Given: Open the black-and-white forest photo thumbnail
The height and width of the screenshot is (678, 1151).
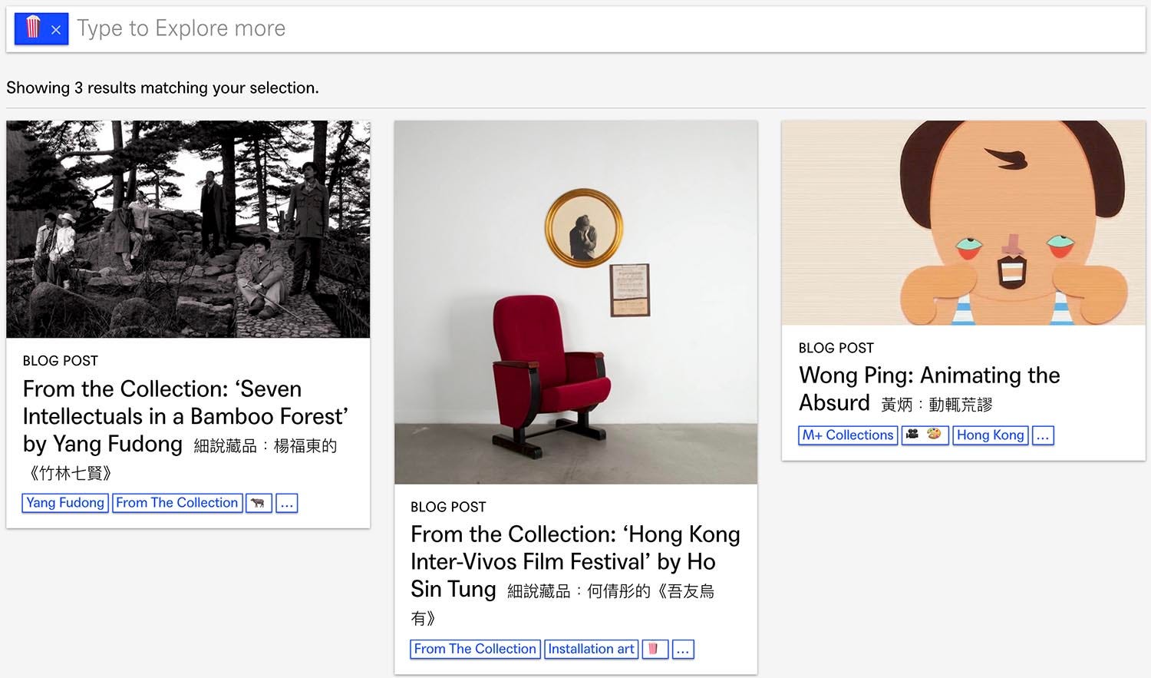Looking at the screenshot, I should click(x=188, y=229).
